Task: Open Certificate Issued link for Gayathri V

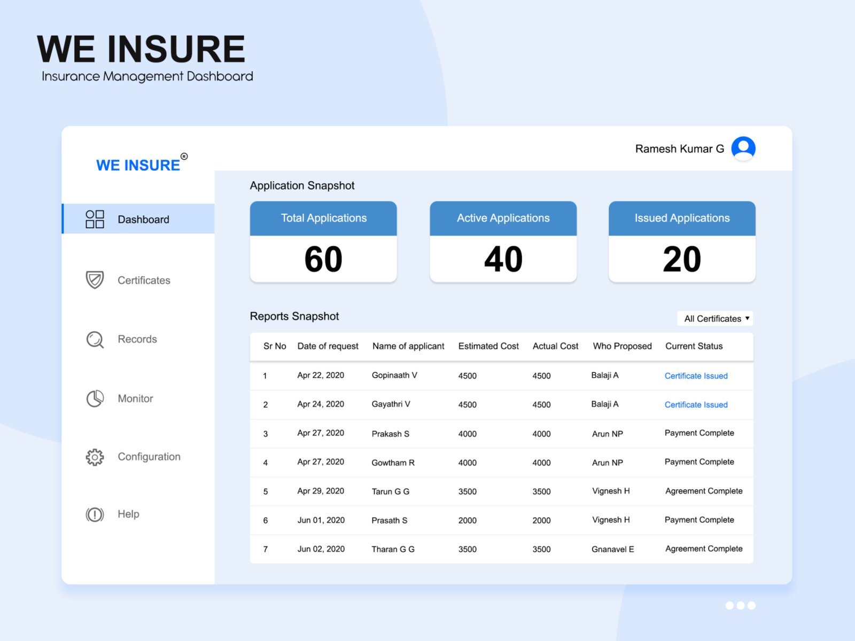Action: click(696, 404)
